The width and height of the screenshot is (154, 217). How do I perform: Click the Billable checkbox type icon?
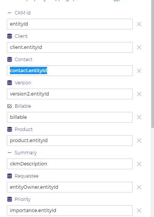pos(10,106)
